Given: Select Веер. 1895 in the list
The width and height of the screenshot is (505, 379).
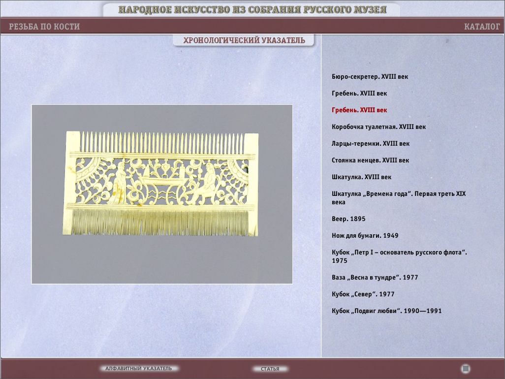Looking at the screenshot, I should pyautogui.click(x=348, y=219).
